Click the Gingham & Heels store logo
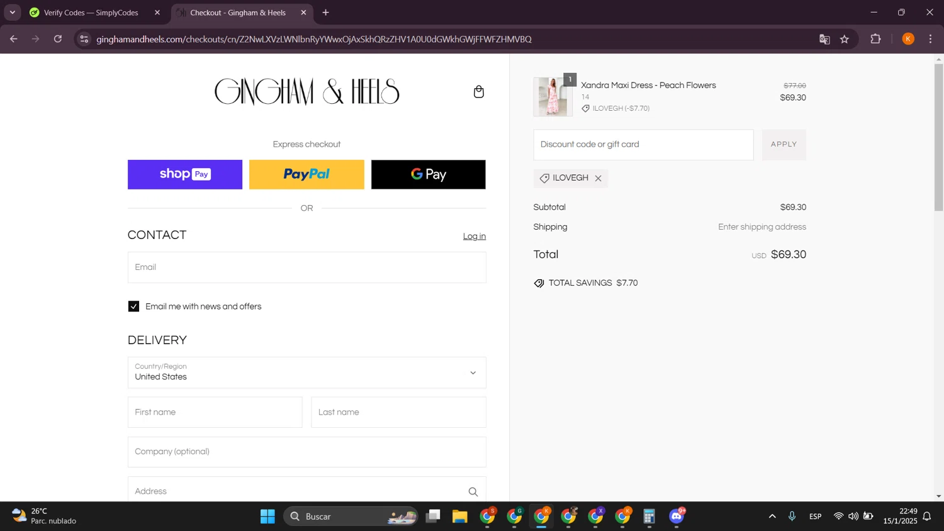This screenshot has height=531, width=944. [x=307, y=92]
